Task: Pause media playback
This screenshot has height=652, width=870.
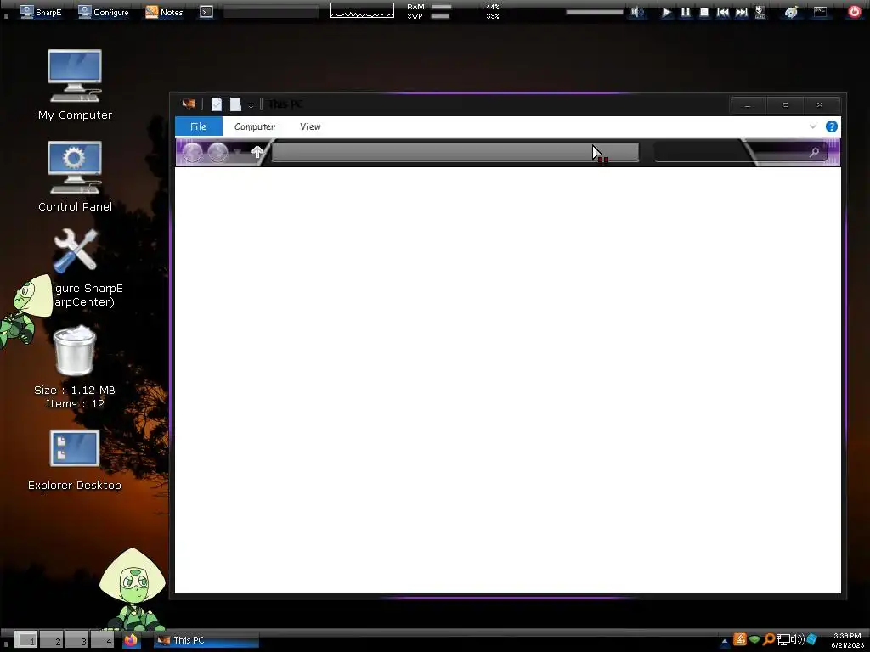Action: click(x=686, y=12)
